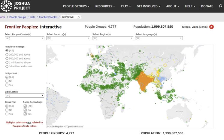This screenshot has width=224, height=140.
Task: Toggle the Audio Recordings No checkbox
Action: coord(25,110)
